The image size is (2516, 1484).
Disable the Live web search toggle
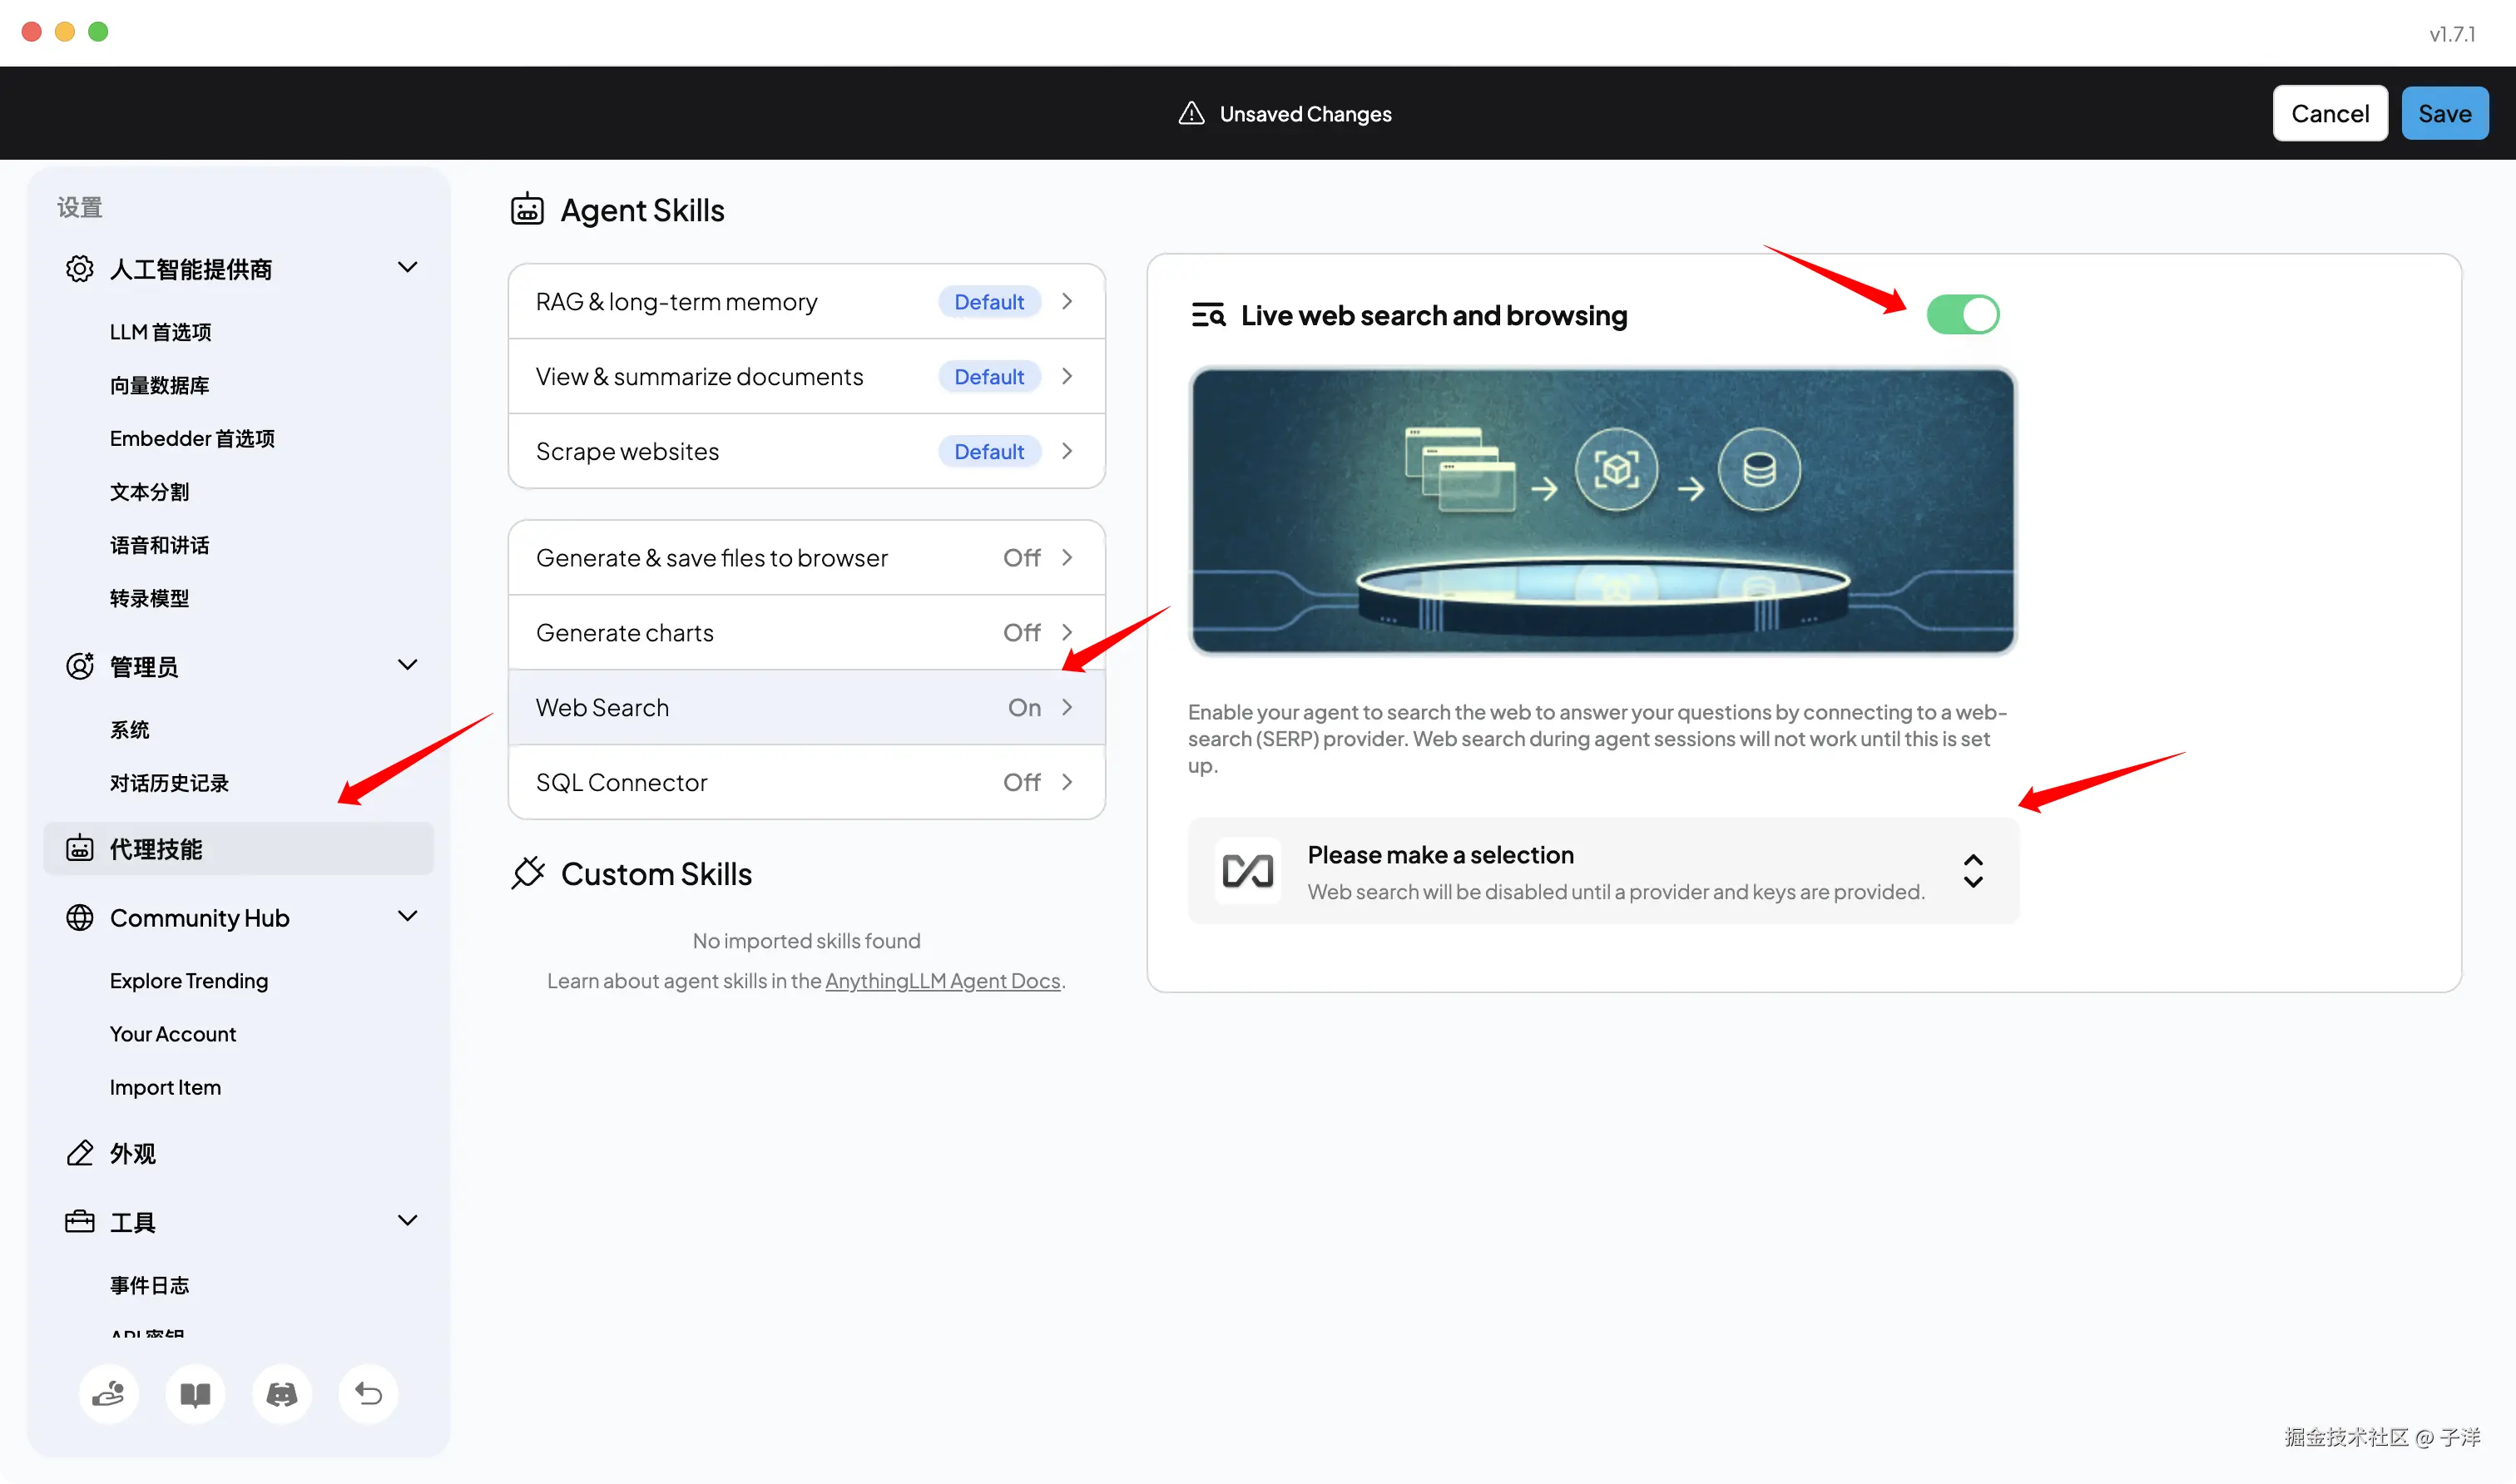[1962, 314]
